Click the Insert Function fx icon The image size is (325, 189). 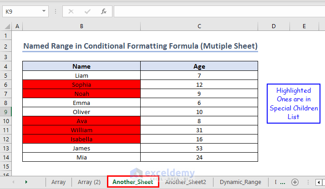tap(103, 11)
